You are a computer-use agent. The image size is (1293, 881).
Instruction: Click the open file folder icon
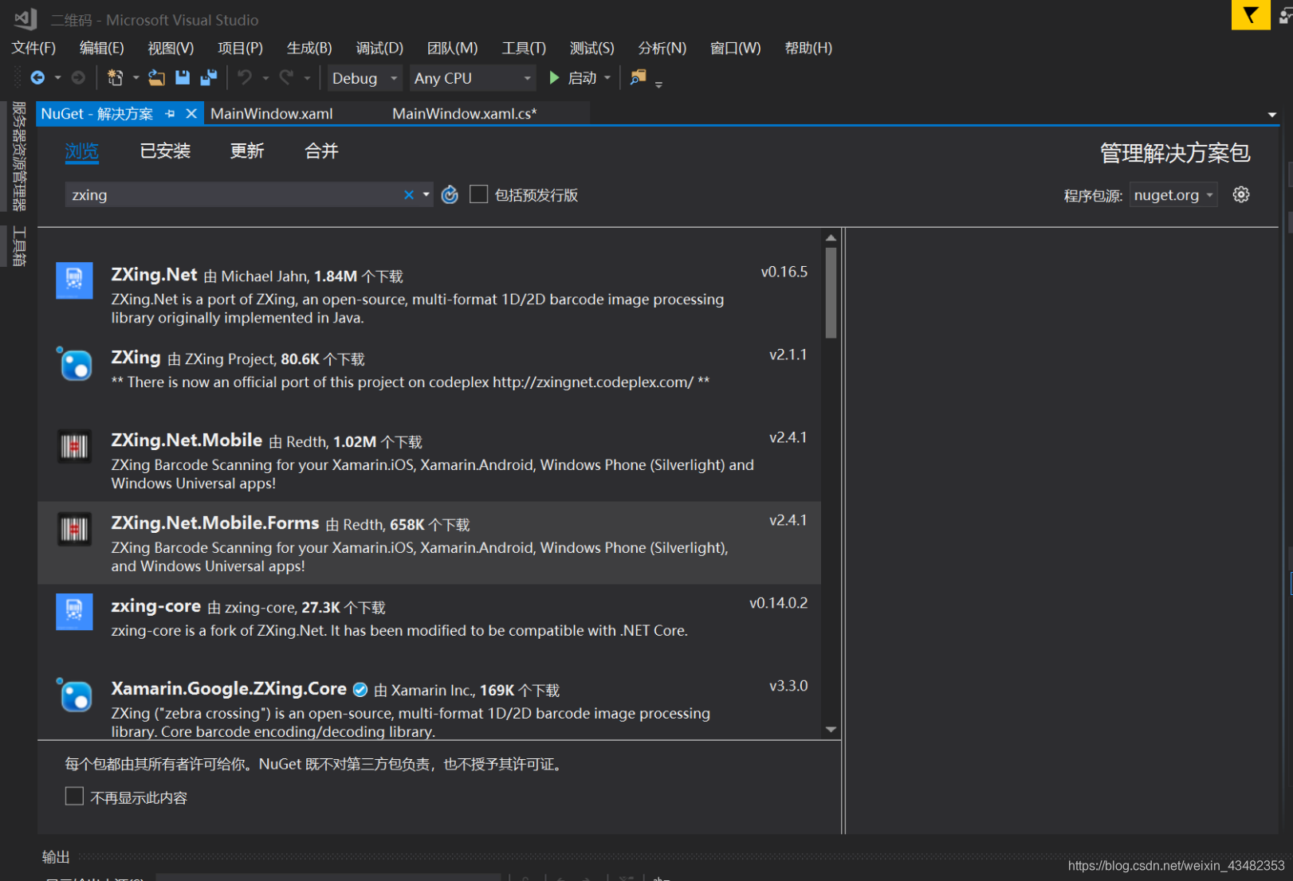(157, 78)
